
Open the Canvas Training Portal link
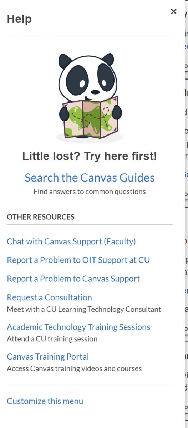point(48,356)
